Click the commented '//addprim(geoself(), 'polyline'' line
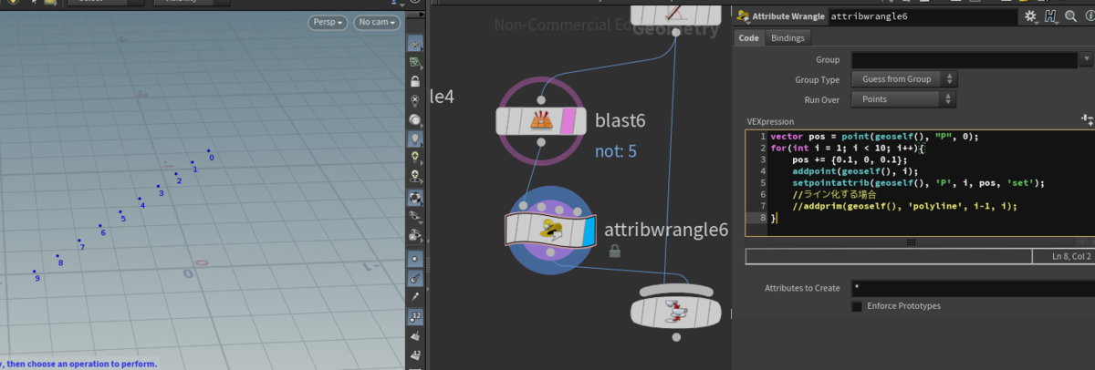The height and width of the screenshot is (370, 1095). pyautogui.click(x=904, y=206)
